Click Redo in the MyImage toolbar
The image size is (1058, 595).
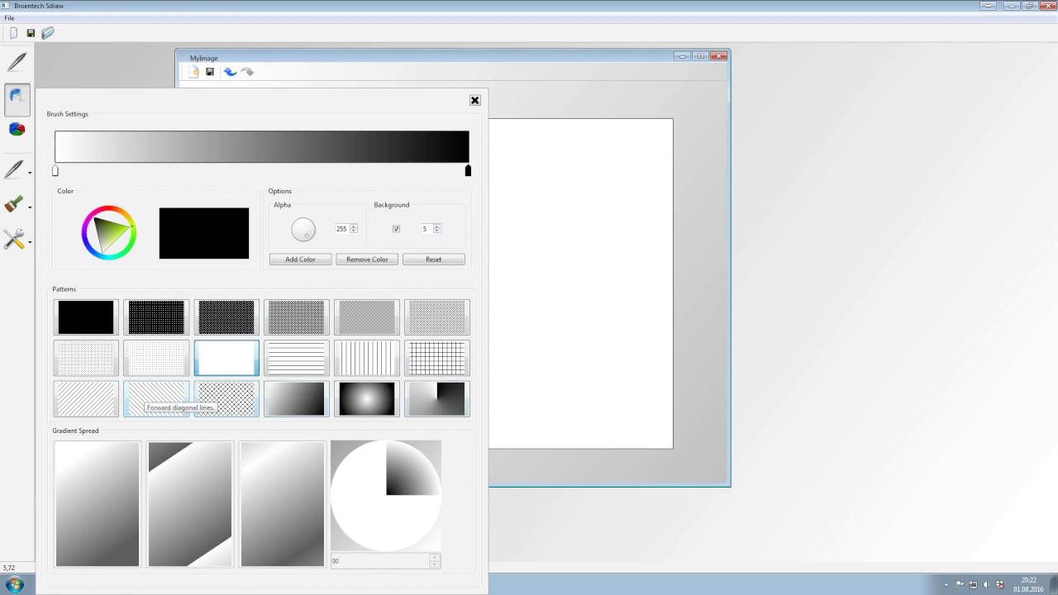pos(248,72)
